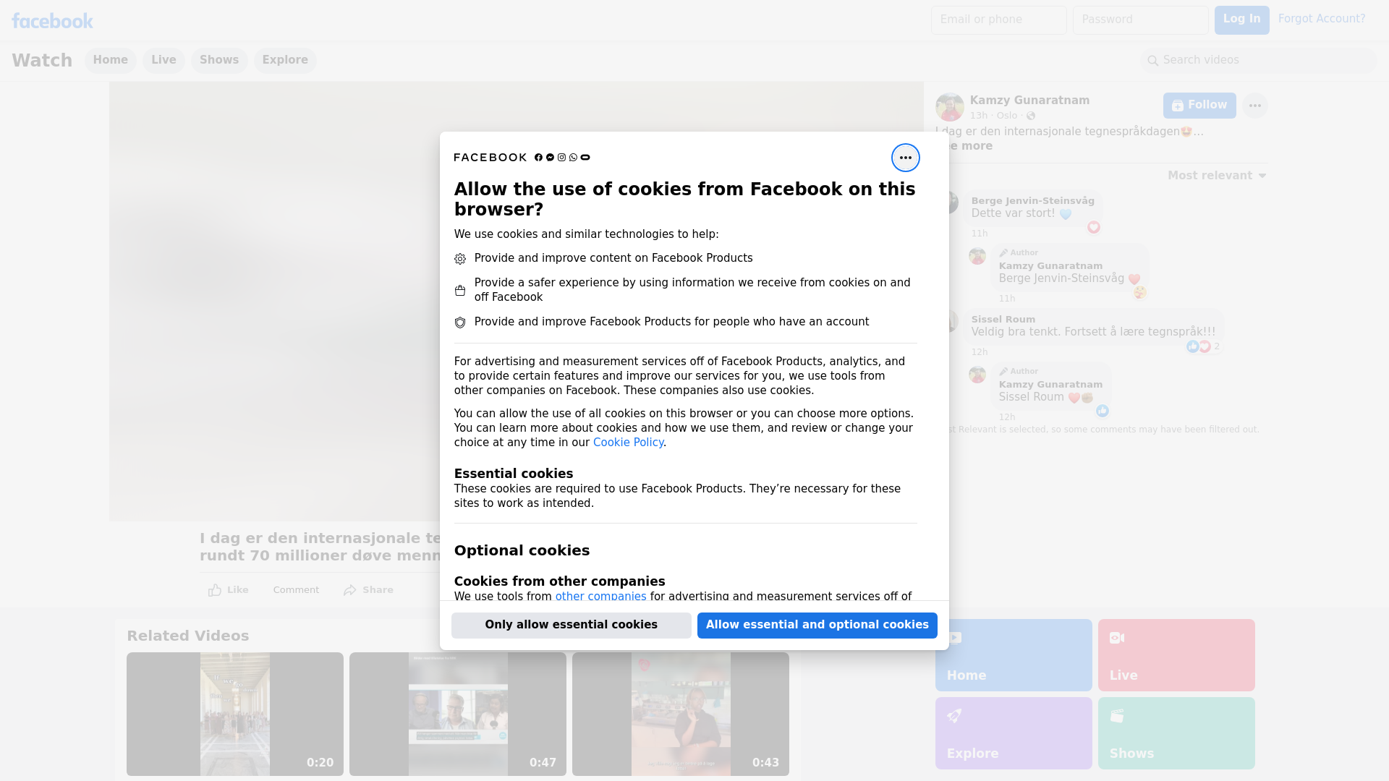Click the 13h post timestamp

tap(979, 116)
